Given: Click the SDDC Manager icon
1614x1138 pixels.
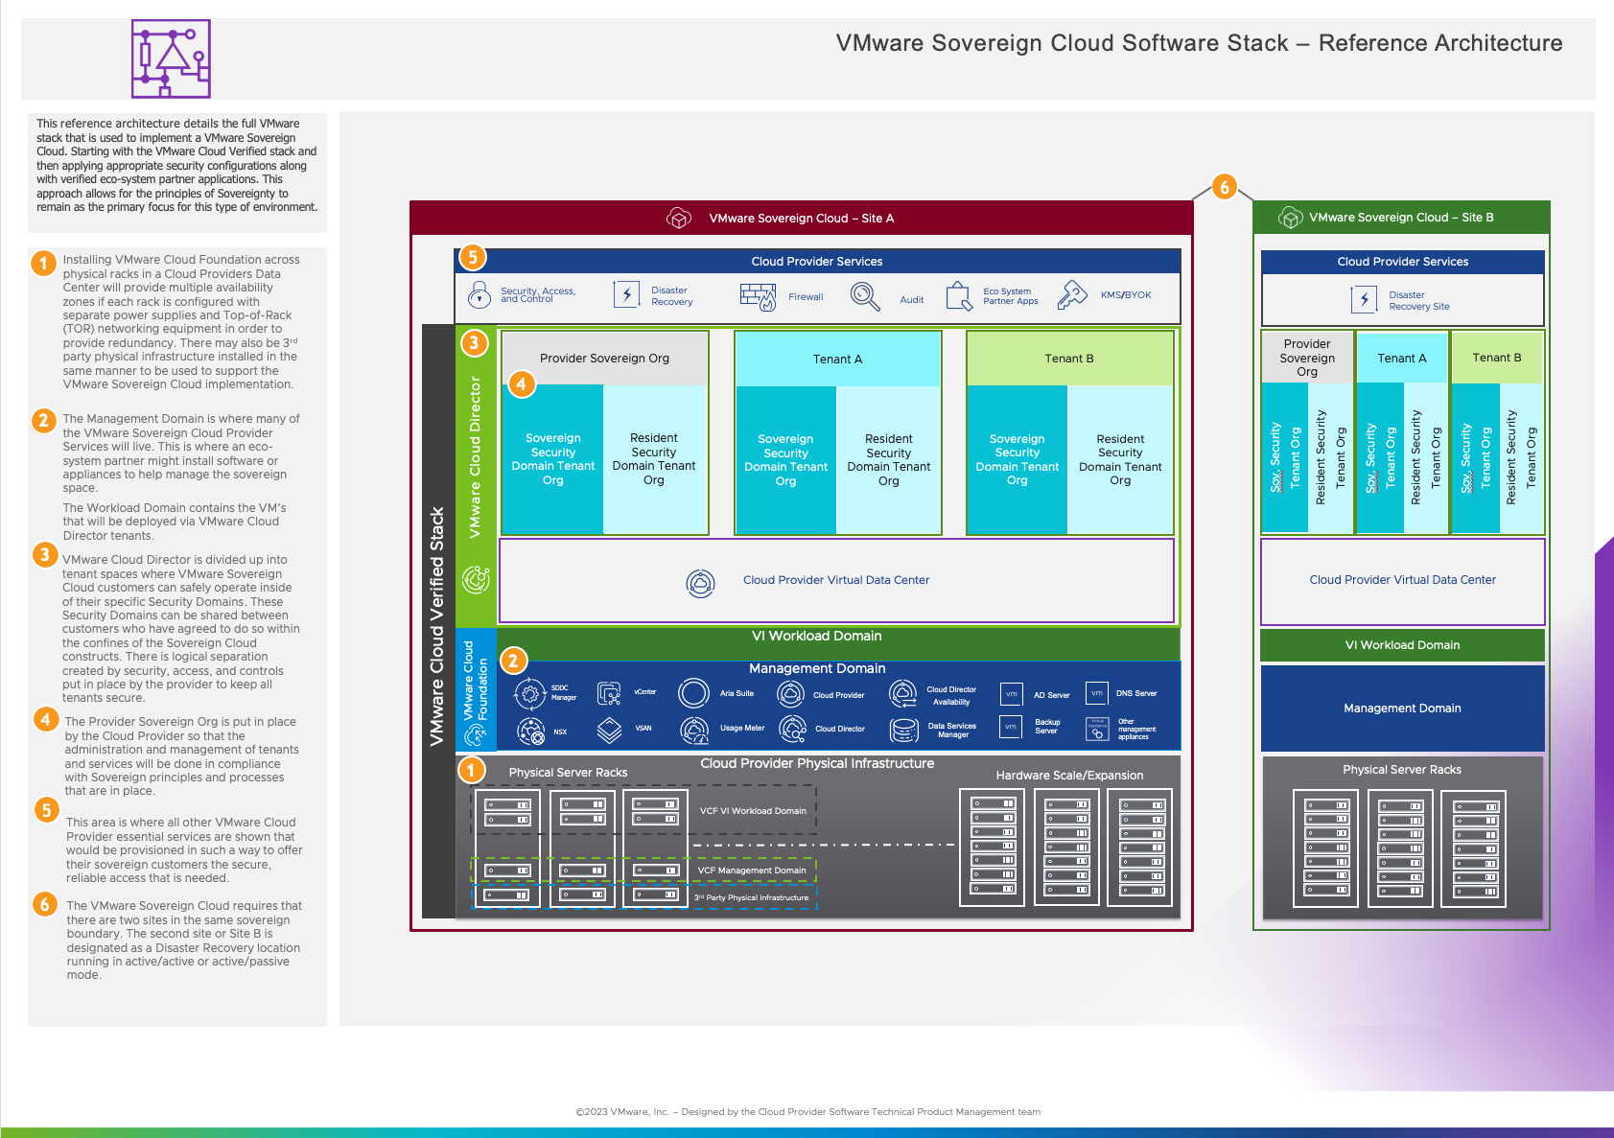Looking at the screenshot, I should (529, 692).
